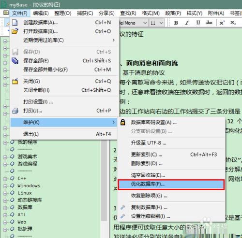Apply Underline formatting
The width and height of the screenshot is (242, 238).
[x=198, y=23]
